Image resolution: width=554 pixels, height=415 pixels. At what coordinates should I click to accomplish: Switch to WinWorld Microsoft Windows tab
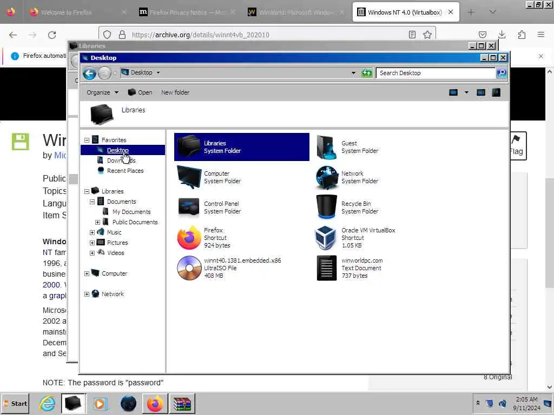tap(296, 12)
